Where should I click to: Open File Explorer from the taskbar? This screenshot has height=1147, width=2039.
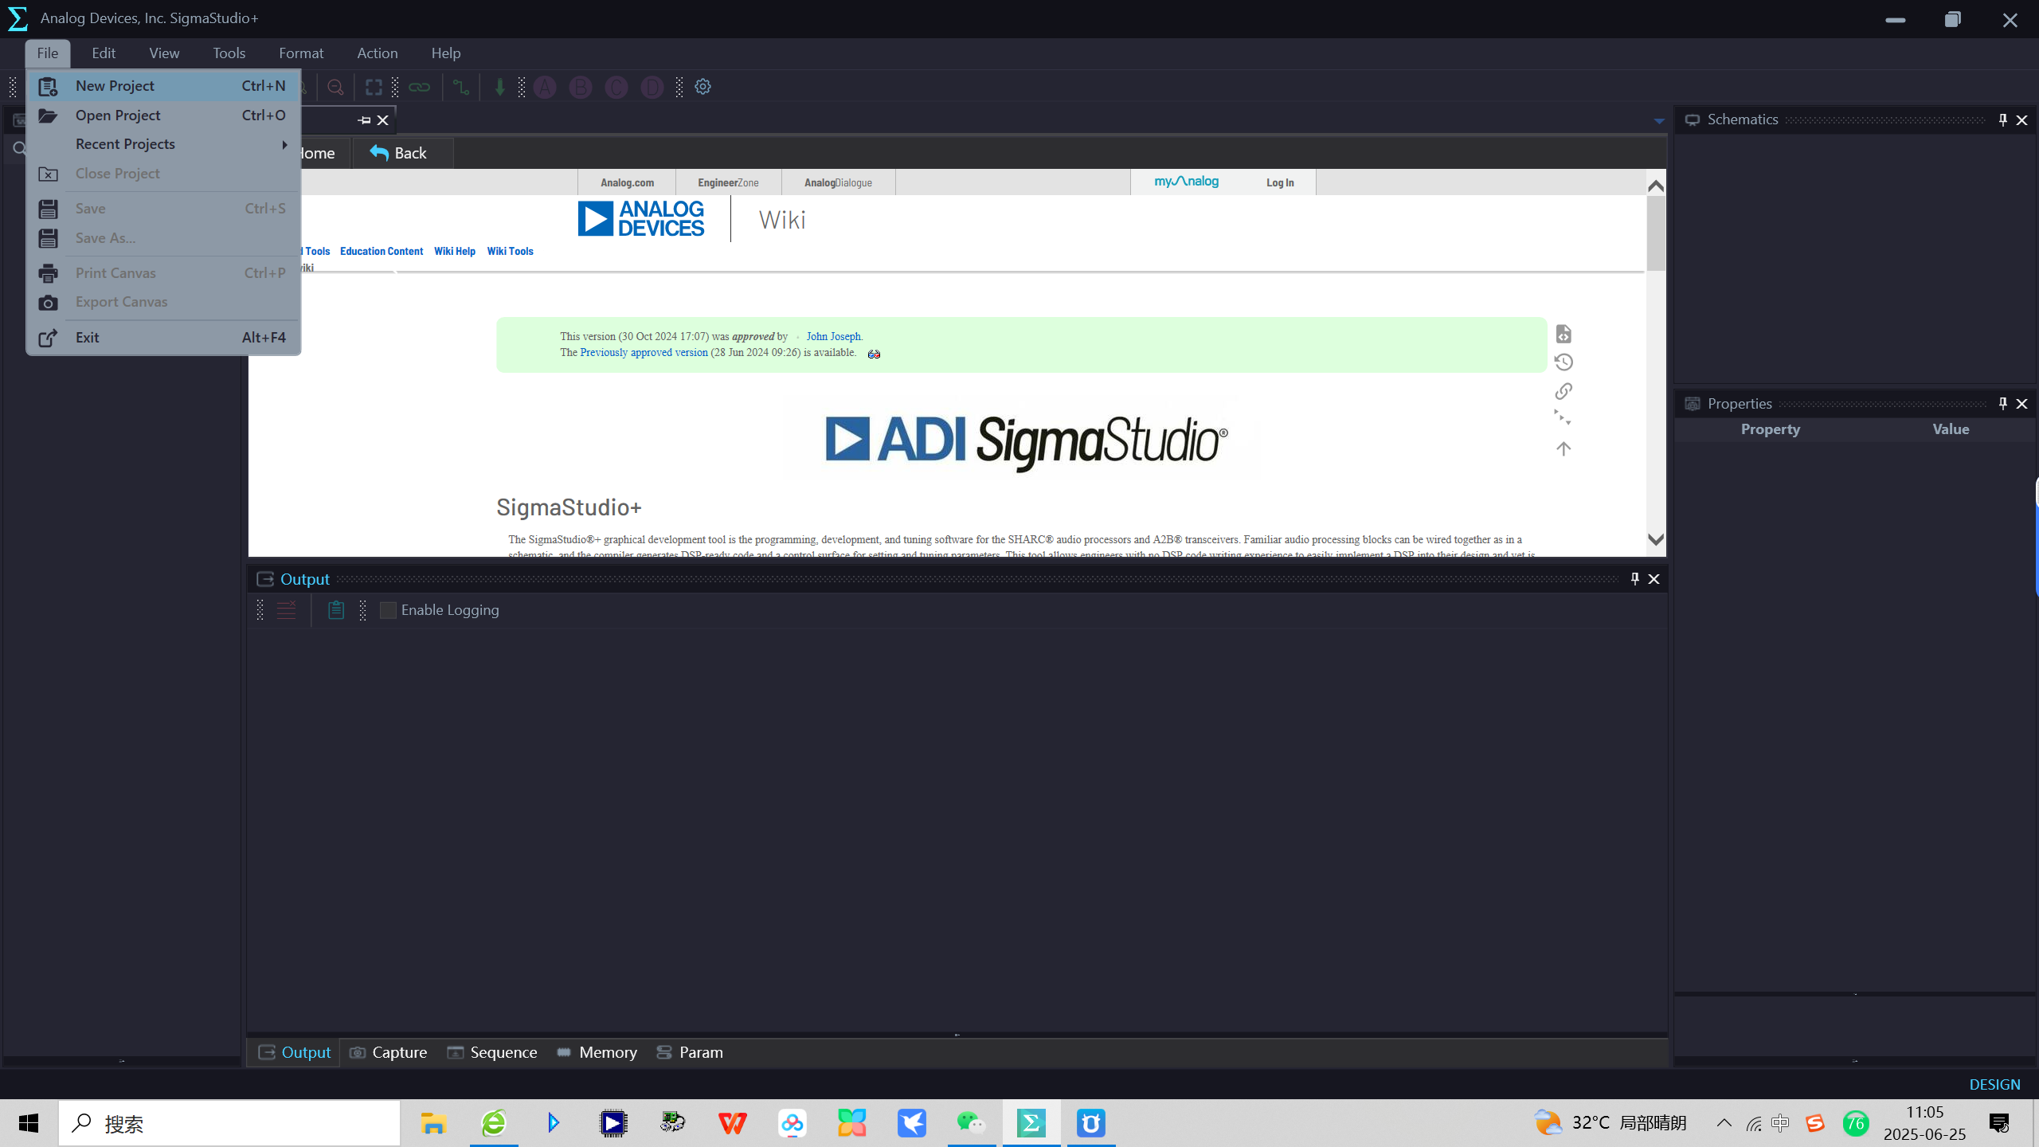tap(434, 1124)
